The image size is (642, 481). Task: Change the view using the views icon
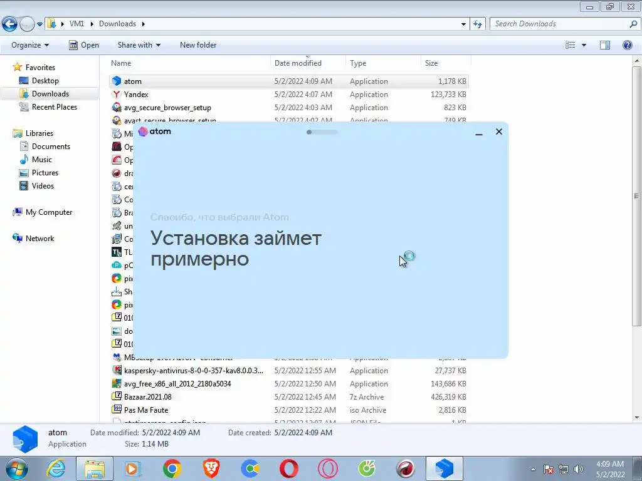571,45
